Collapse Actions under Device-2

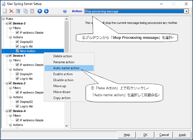pyautogui.click(x=11, y=97)
